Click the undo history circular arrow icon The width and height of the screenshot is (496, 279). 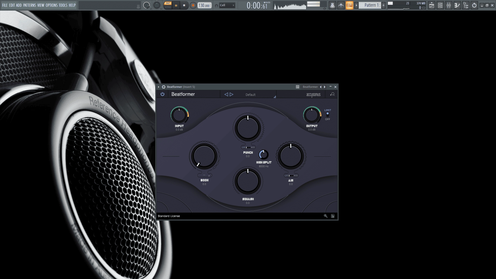[x=474, y=5]
